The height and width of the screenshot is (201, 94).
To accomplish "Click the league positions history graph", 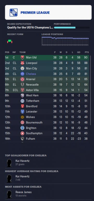I will pyautogui.click(x=65, y=41).
